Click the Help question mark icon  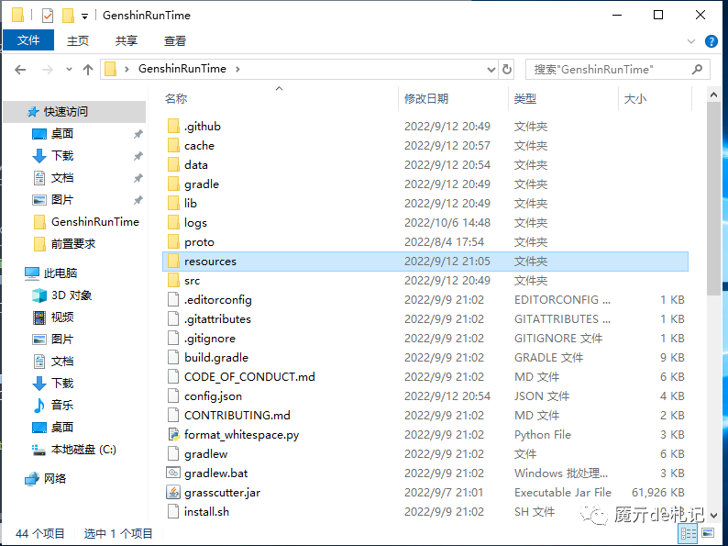[x=711, y=41]
